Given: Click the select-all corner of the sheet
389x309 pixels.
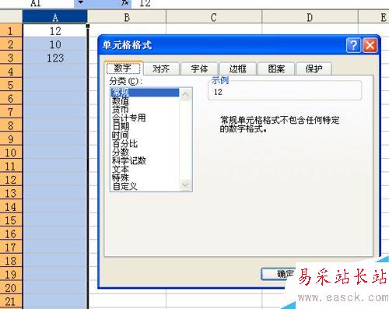Looking at the screenshot, I should 11,17.
